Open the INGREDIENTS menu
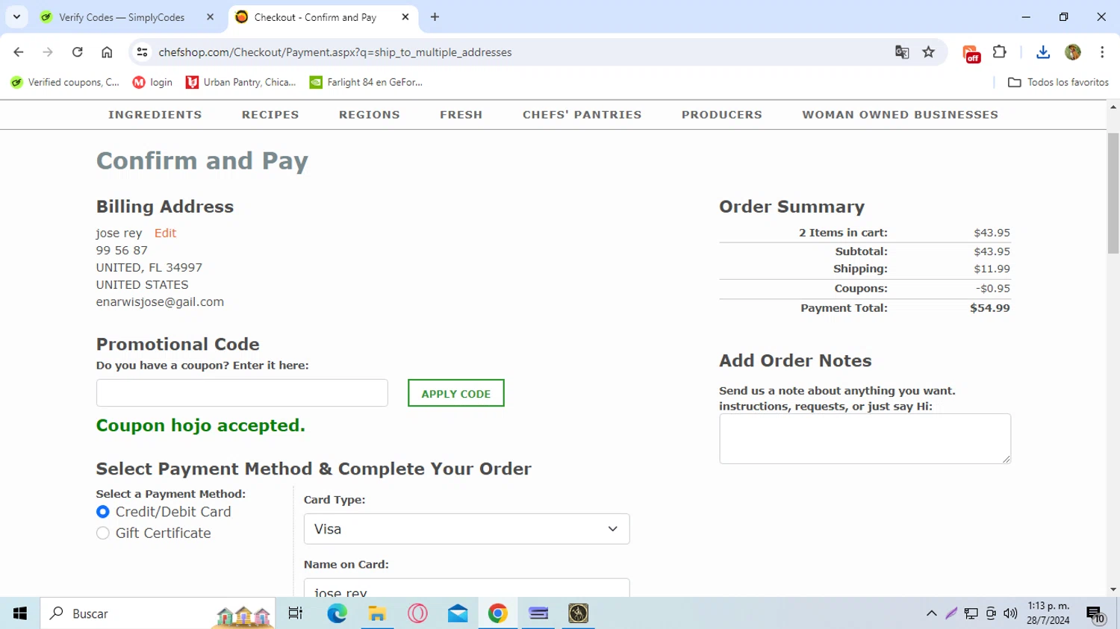 pos(155,115)
